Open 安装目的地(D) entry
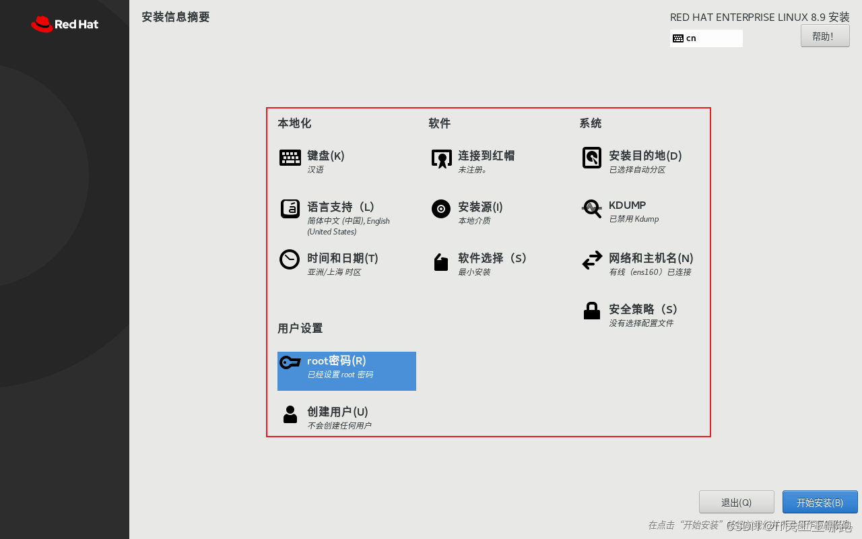862x539 pixels. click(645, 156)
